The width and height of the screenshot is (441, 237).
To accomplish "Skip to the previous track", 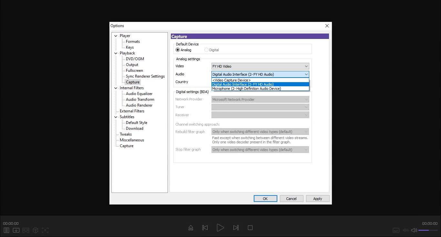I will click(x=205, y=228).
